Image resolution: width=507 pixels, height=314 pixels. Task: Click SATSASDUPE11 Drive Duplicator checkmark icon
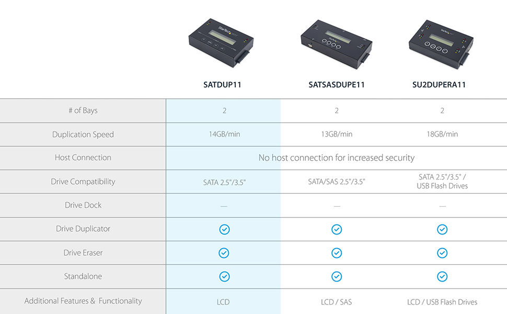[337, 229]
